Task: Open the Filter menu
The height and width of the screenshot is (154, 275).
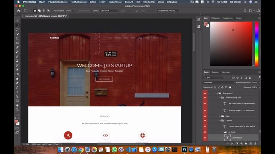Action: pyautogui.click(x=129, y=2)
